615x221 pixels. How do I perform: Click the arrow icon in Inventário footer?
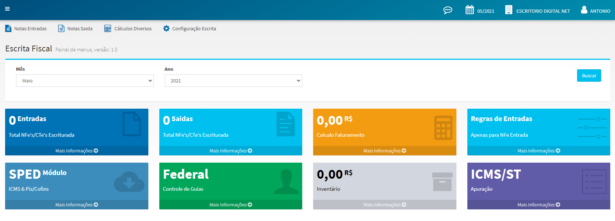point(404,205)
